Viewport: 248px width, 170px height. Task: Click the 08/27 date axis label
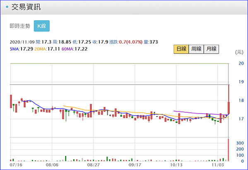pos(94,165)
